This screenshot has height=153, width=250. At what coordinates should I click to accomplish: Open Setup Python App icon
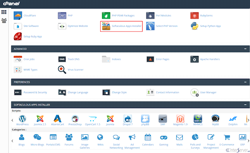(195, 26)
